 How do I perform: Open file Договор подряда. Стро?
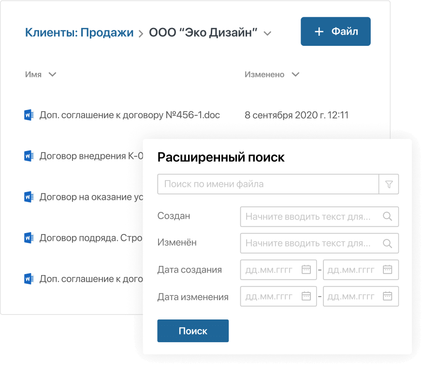pos(91,238)
